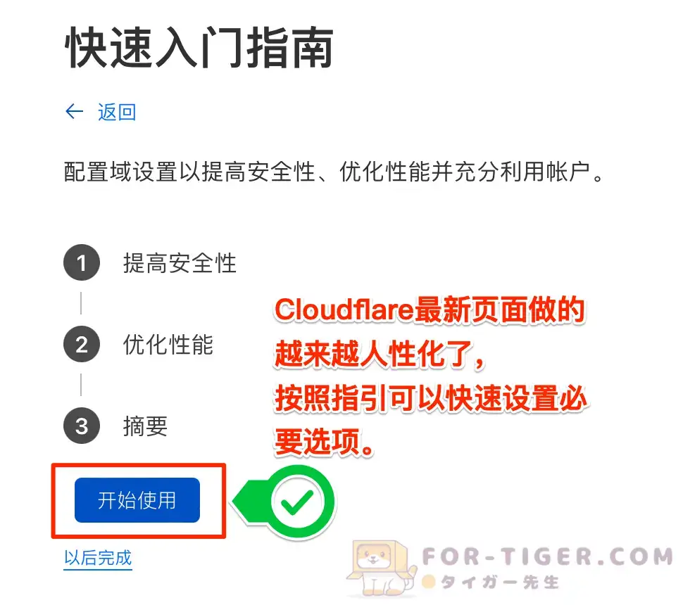Click the tiger mascot watermark logo
Viewport: 683px width, 605px height.
[x=380, y=568]
